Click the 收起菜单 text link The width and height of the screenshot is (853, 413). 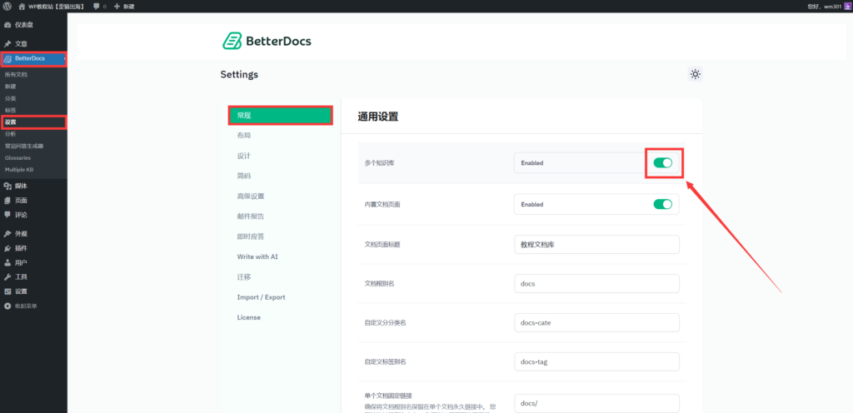click(x=26, y=306)
